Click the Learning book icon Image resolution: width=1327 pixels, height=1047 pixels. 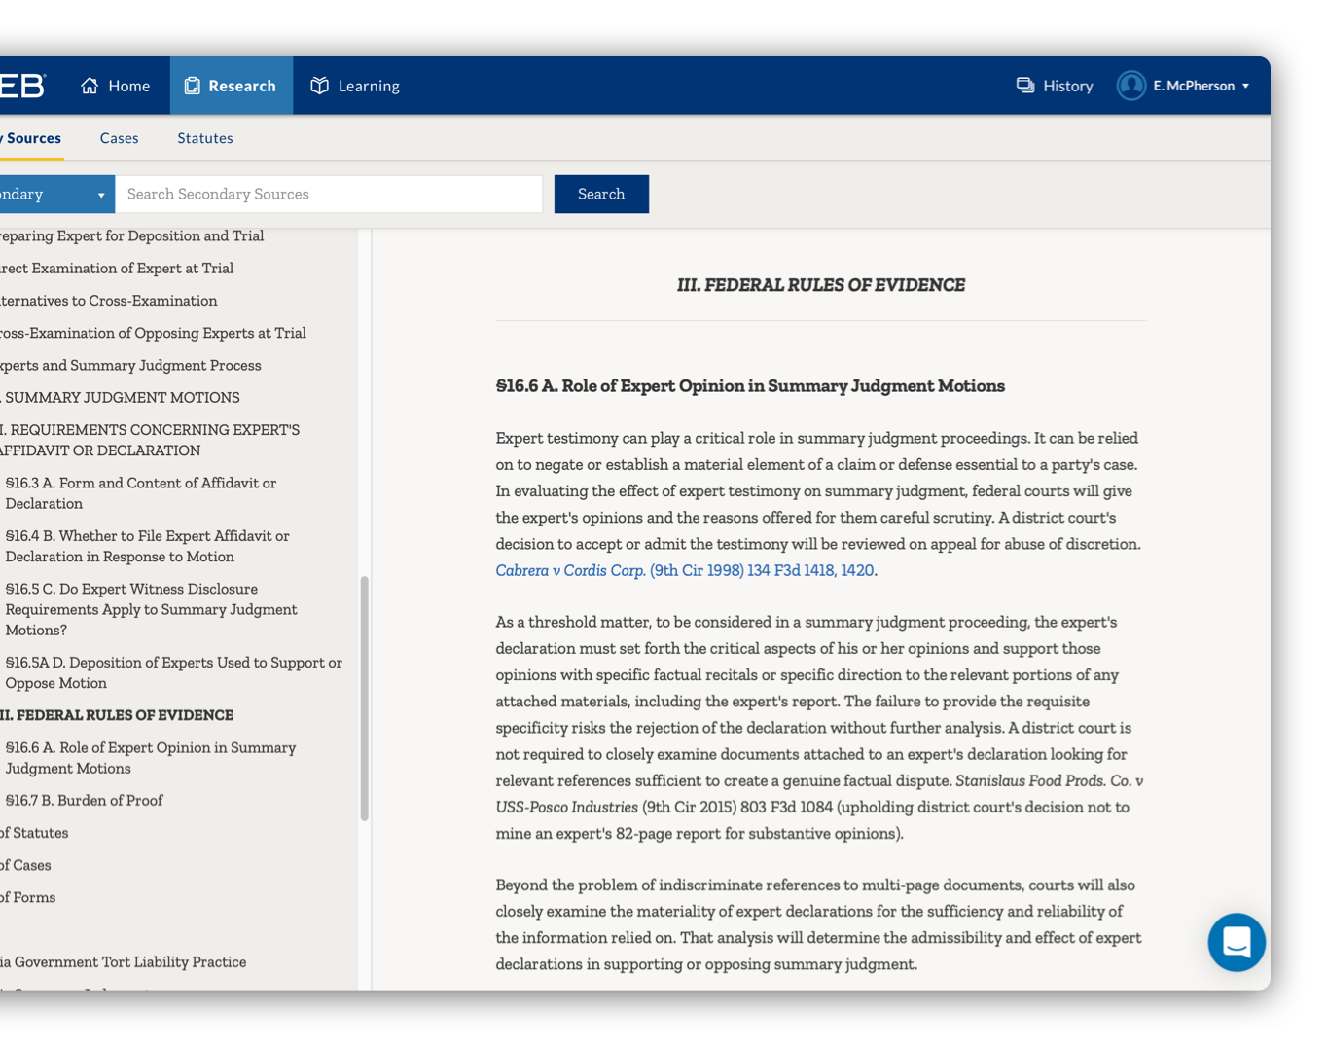point(320,86)
